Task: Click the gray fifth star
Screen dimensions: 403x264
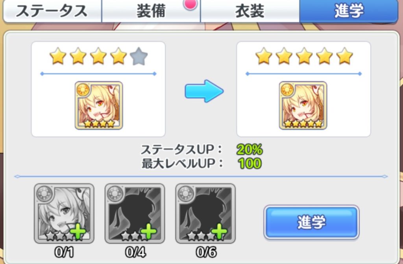Action: [139, 56]
